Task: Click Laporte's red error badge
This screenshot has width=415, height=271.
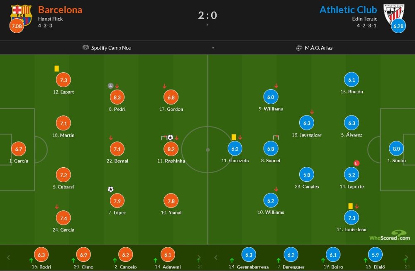Action: [356, 163]
